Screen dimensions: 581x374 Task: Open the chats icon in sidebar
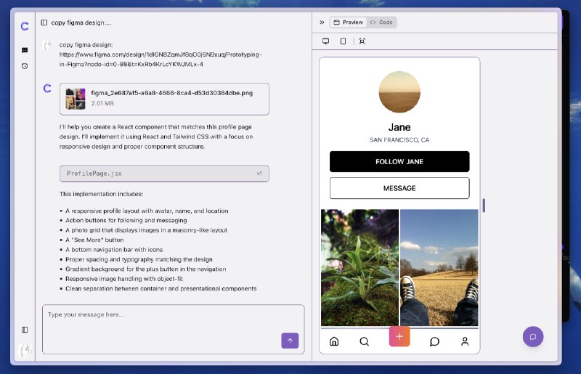25,50
